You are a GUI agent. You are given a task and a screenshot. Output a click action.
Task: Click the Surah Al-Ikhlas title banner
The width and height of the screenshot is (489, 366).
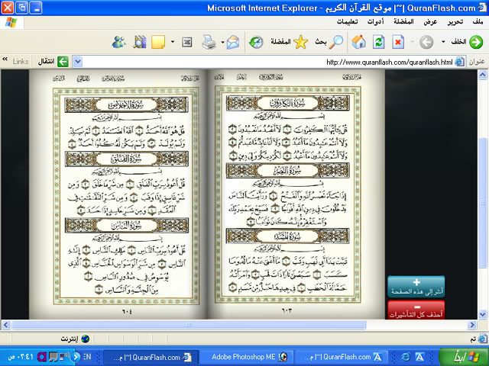click(126, 105)
